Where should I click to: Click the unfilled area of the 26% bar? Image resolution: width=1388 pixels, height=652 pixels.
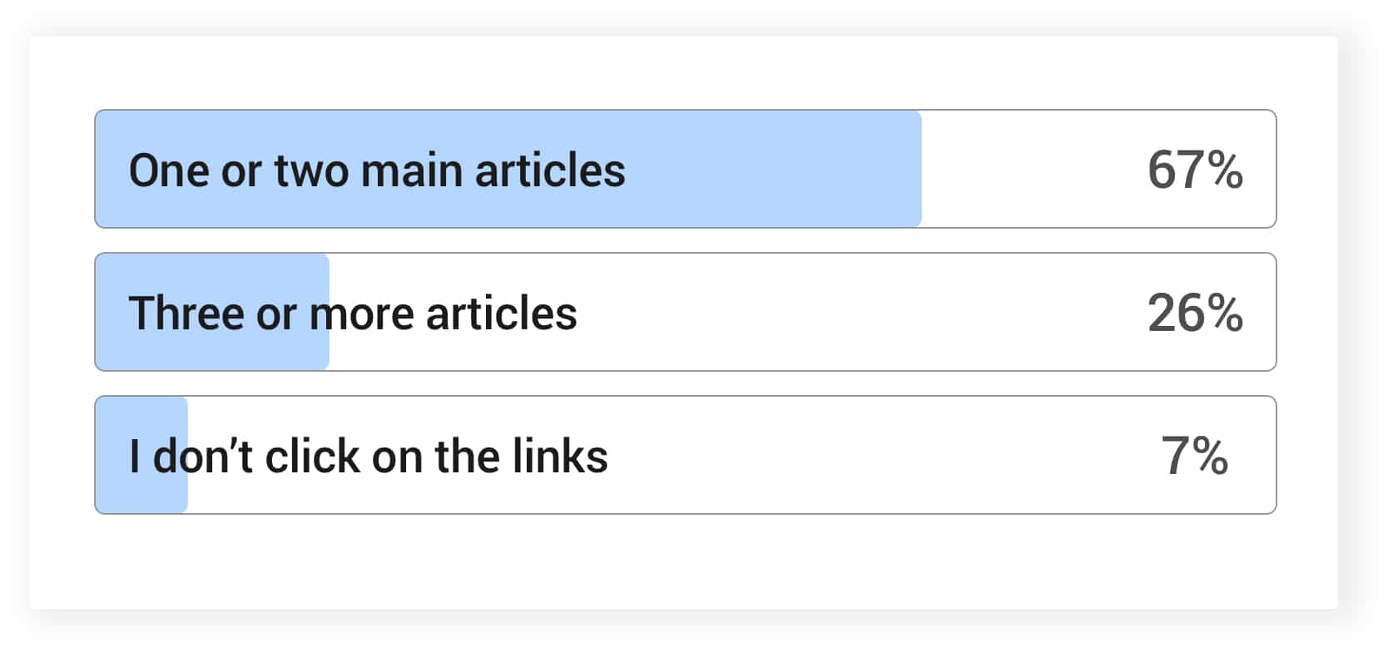click(x=832, y=314)
